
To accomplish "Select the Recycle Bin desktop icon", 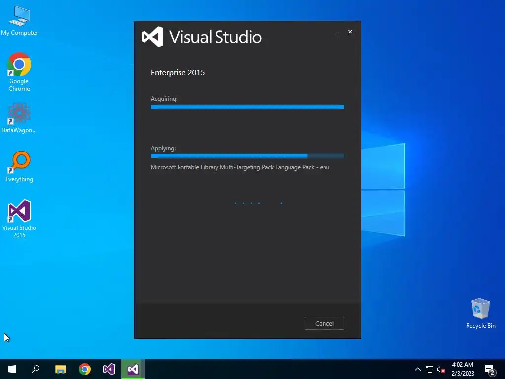I will pos(480,313).
